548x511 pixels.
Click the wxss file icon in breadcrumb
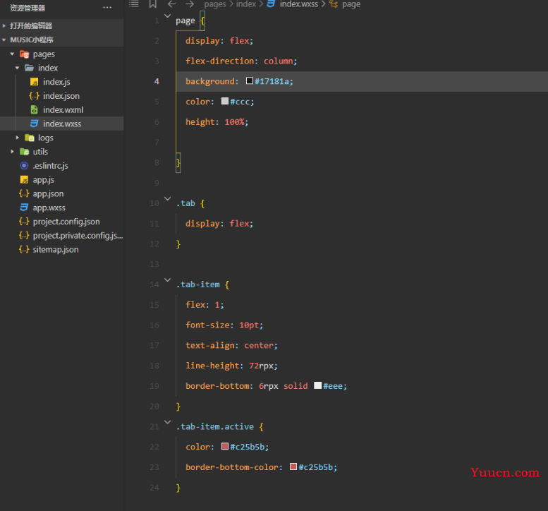click(x=271, y=4)
